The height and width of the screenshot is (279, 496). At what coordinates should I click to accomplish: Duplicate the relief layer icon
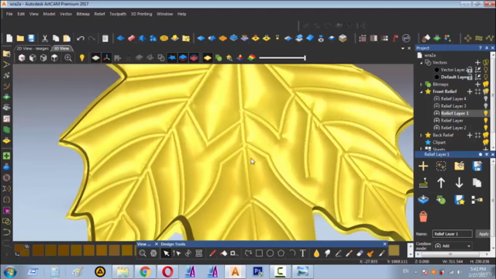tap(477, 183)
